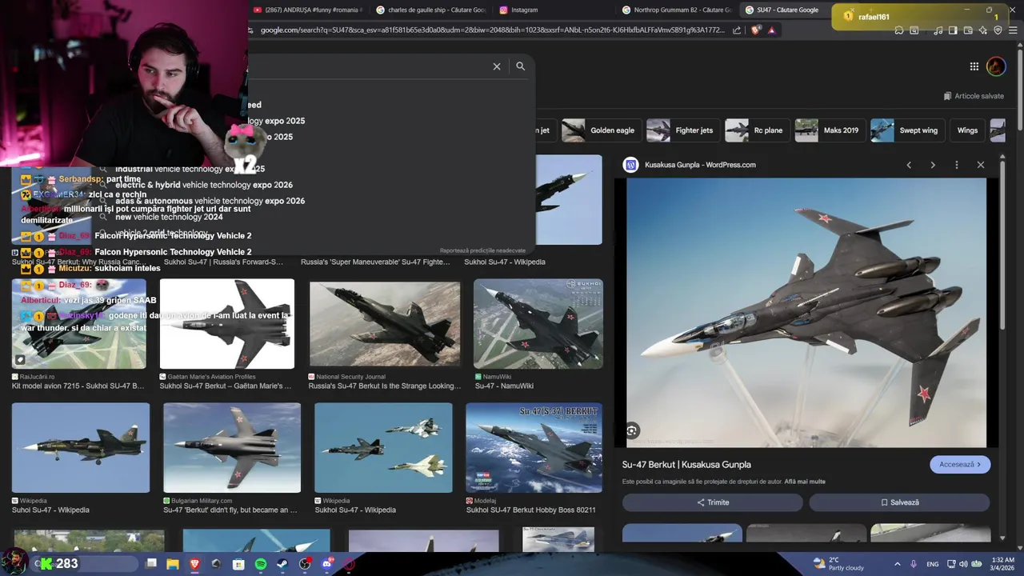Open File Explorer from the taskbar

[x=173, y=564]
